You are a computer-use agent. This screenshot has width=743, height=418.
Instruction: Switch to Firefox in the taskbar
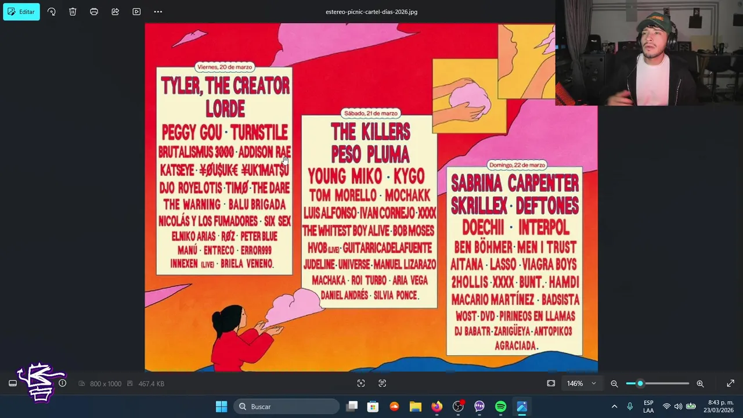click(437, 406)
